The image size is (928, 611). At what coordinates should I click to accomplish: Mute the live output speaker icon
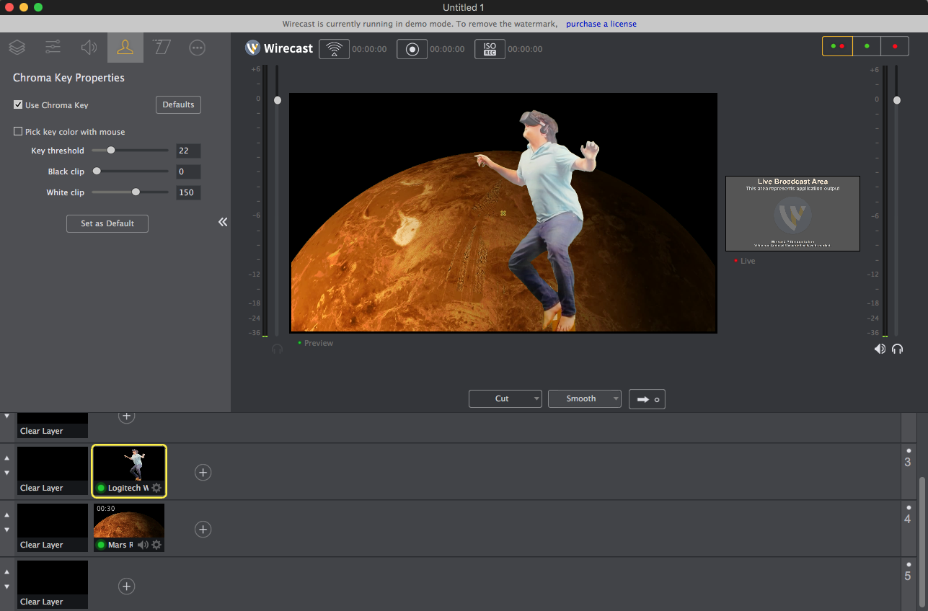pos(880,349)
